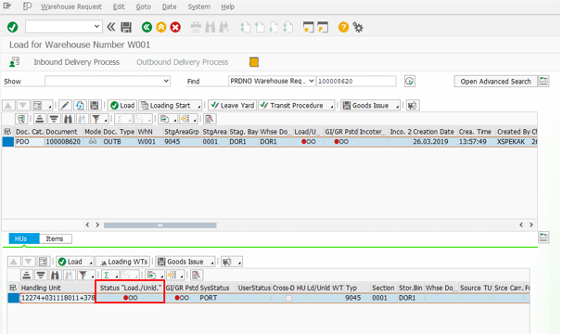Click the Outbound Delivery Process button
This screenshot has height=334, width=562.
click(x=182, y=62)
